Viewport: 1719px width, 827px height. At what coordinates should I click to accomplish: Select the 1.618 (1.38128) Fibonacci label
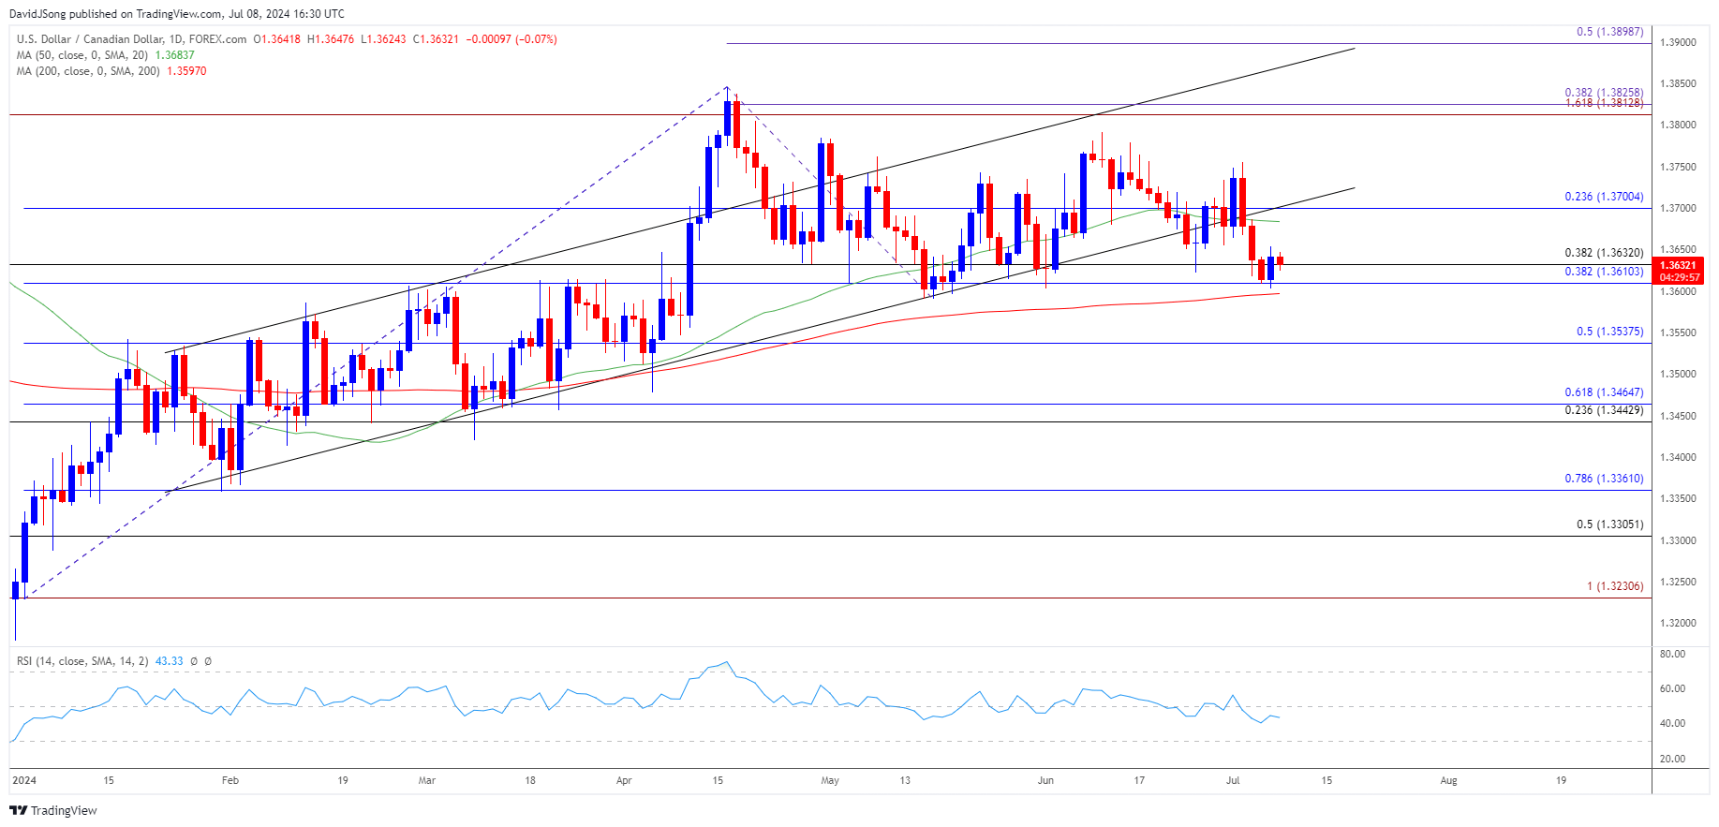pyautogui.click(x=1604, y=103)
